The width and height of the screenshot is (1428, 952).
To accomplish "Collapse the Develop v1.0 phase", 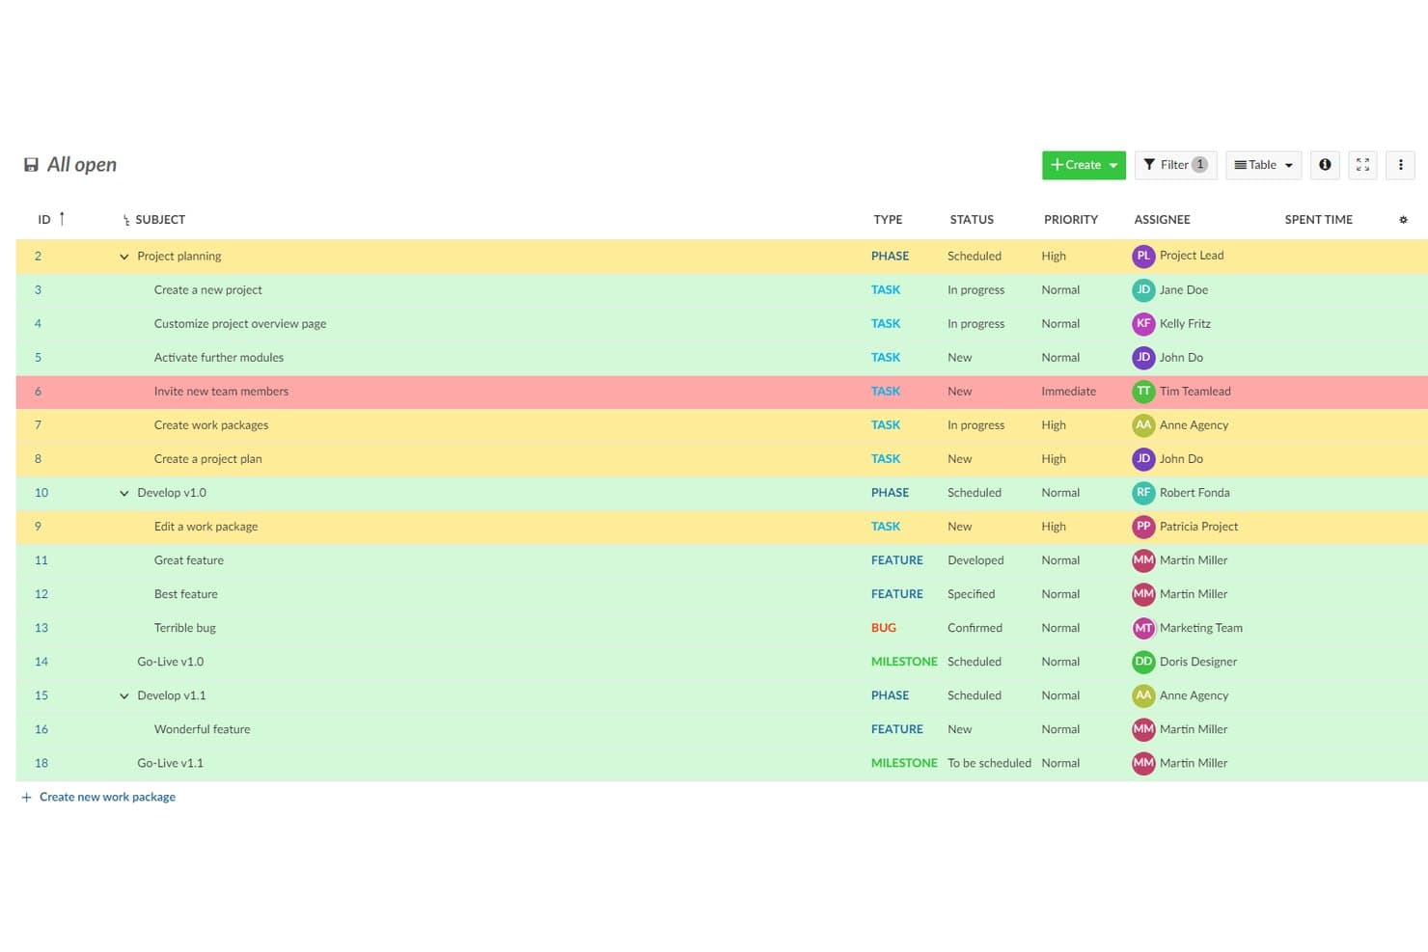I will (124, 493).
